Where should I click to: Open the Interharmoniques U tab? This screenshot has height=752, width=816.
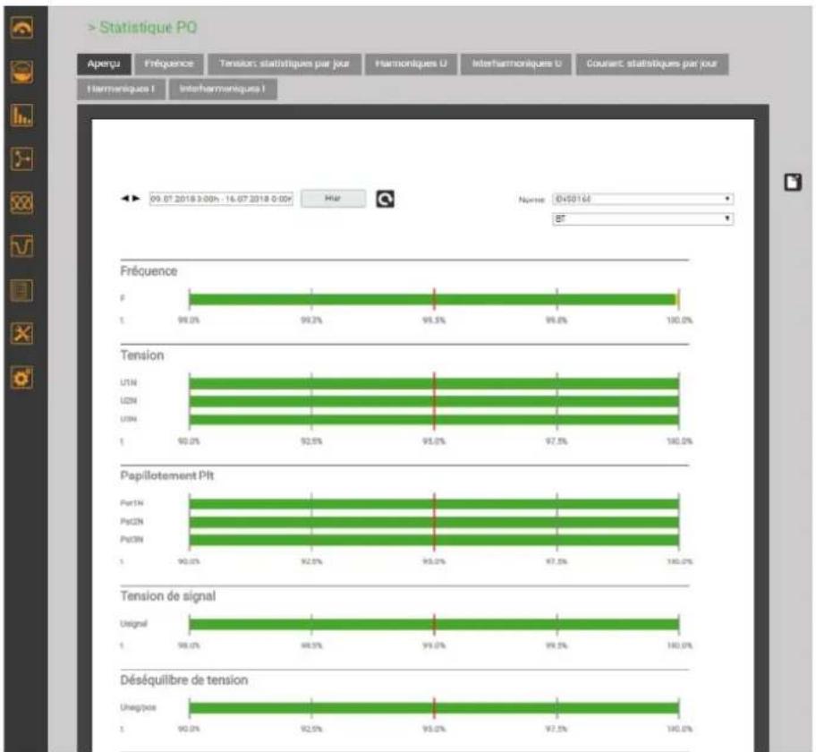pos(516,64)
